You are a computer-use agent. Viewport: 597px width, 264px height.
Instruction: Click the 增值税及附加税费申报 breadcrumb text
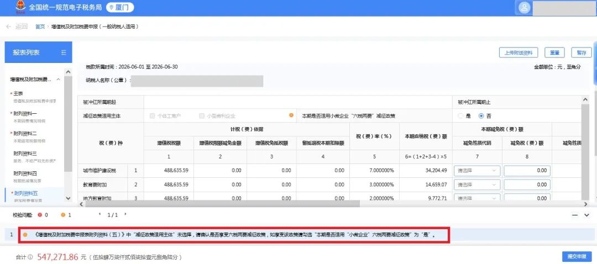(95, 27)
